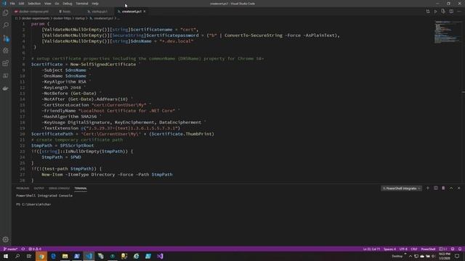The height and width of the screenshot is (261, 465).
Task: Click the minimap code overview
Action: (x=448, y=32)
